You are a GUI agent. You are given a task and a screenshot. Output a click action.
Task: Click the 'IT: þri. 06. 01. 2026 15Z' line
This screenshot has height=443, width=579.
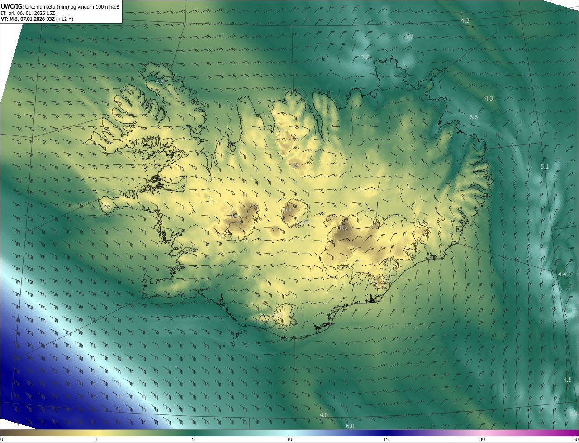point(28,13)
